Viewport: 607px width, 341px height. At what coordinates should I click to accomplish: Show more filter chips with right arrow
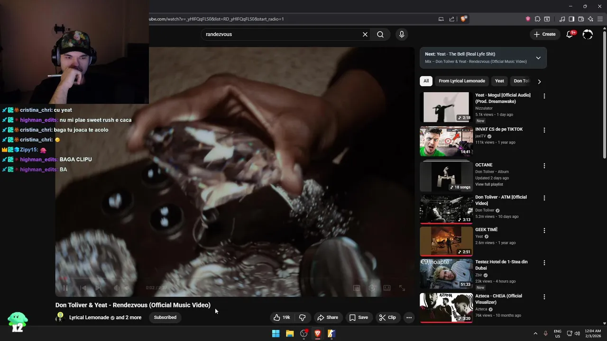click(x=539, y=81)
